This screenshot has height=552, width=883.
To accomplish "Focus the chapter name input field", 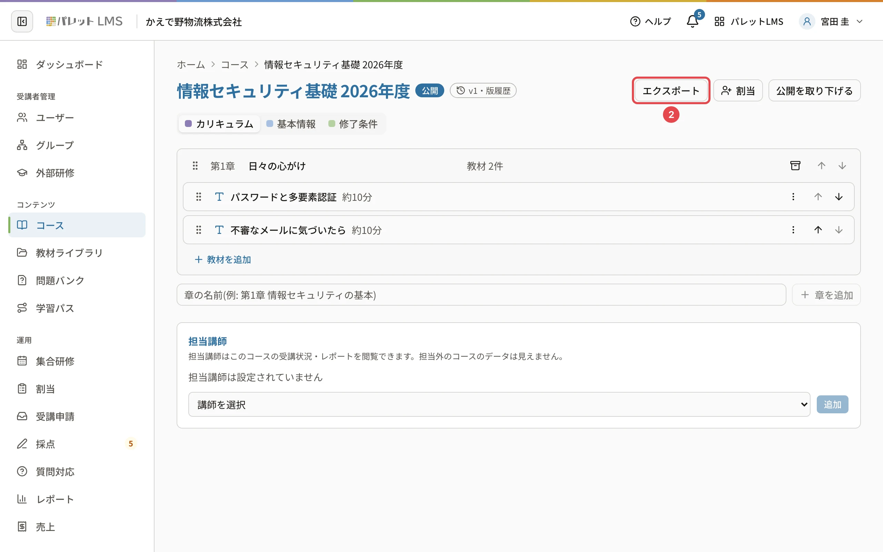I will tap(481, 295).
